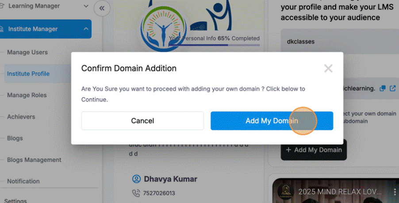Image resolution: width=399 pixels, height=203 pixels.
Task: Go to Manage Roles page
Action: 27,95
